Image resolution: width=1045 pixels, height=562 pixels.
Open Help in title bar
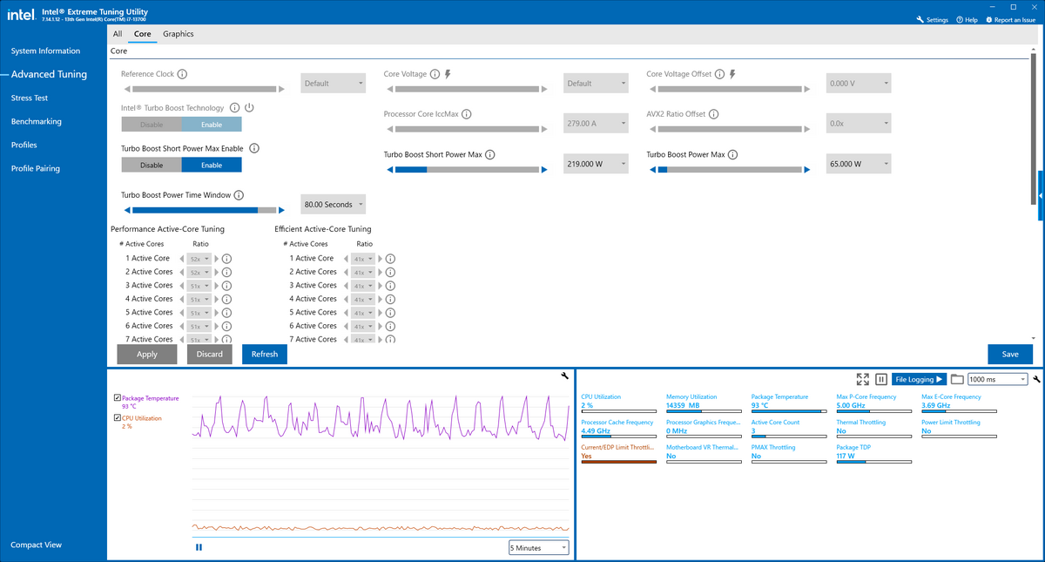pyautogui.click(x=967, y=20)
